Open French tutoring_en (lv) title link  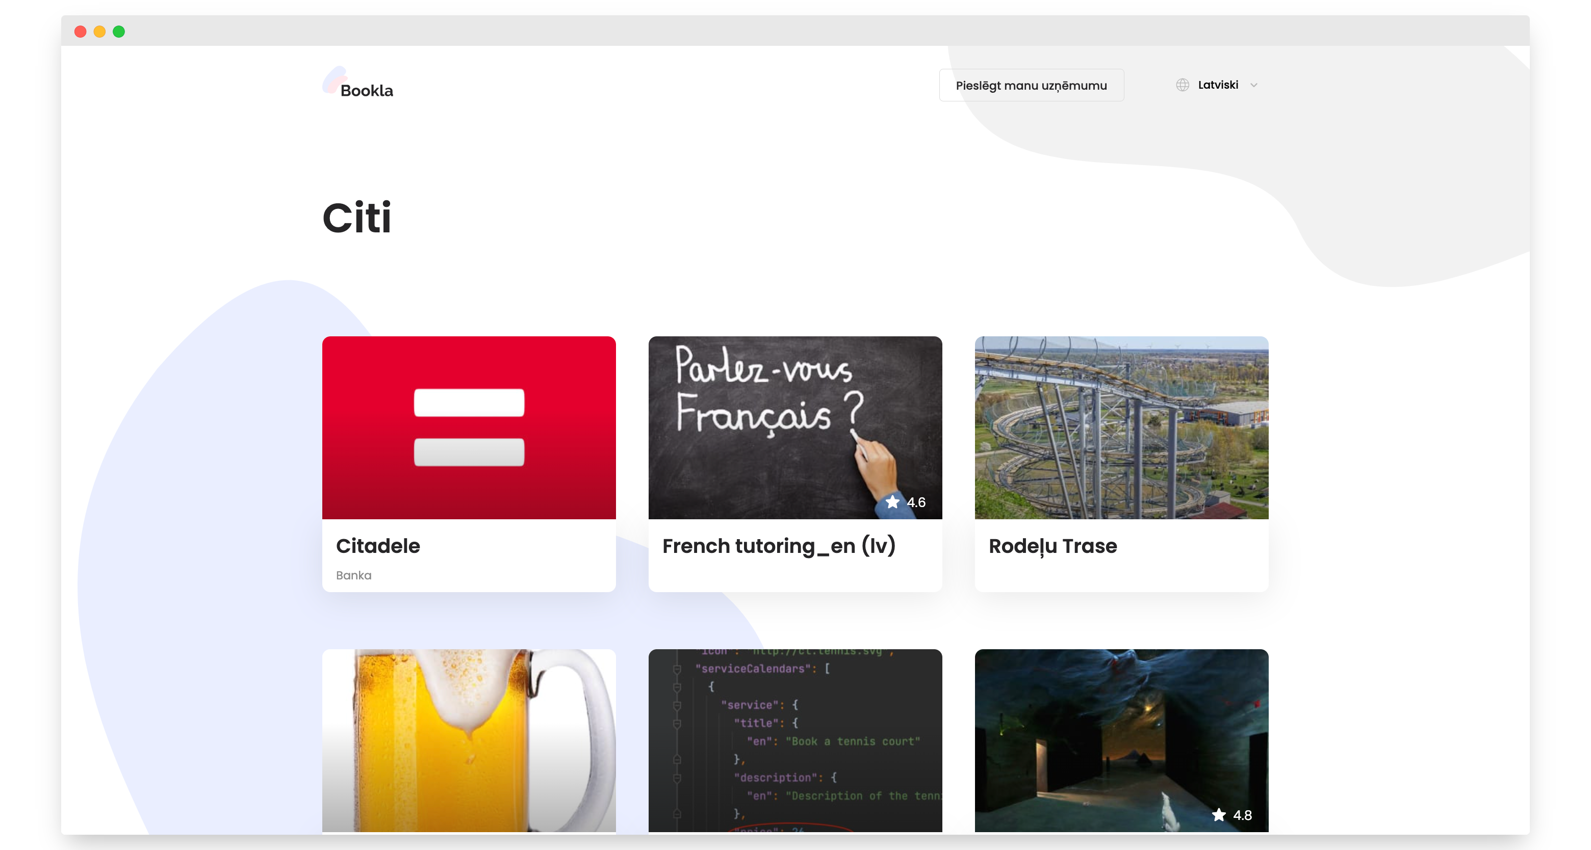(x=778, y=546)
